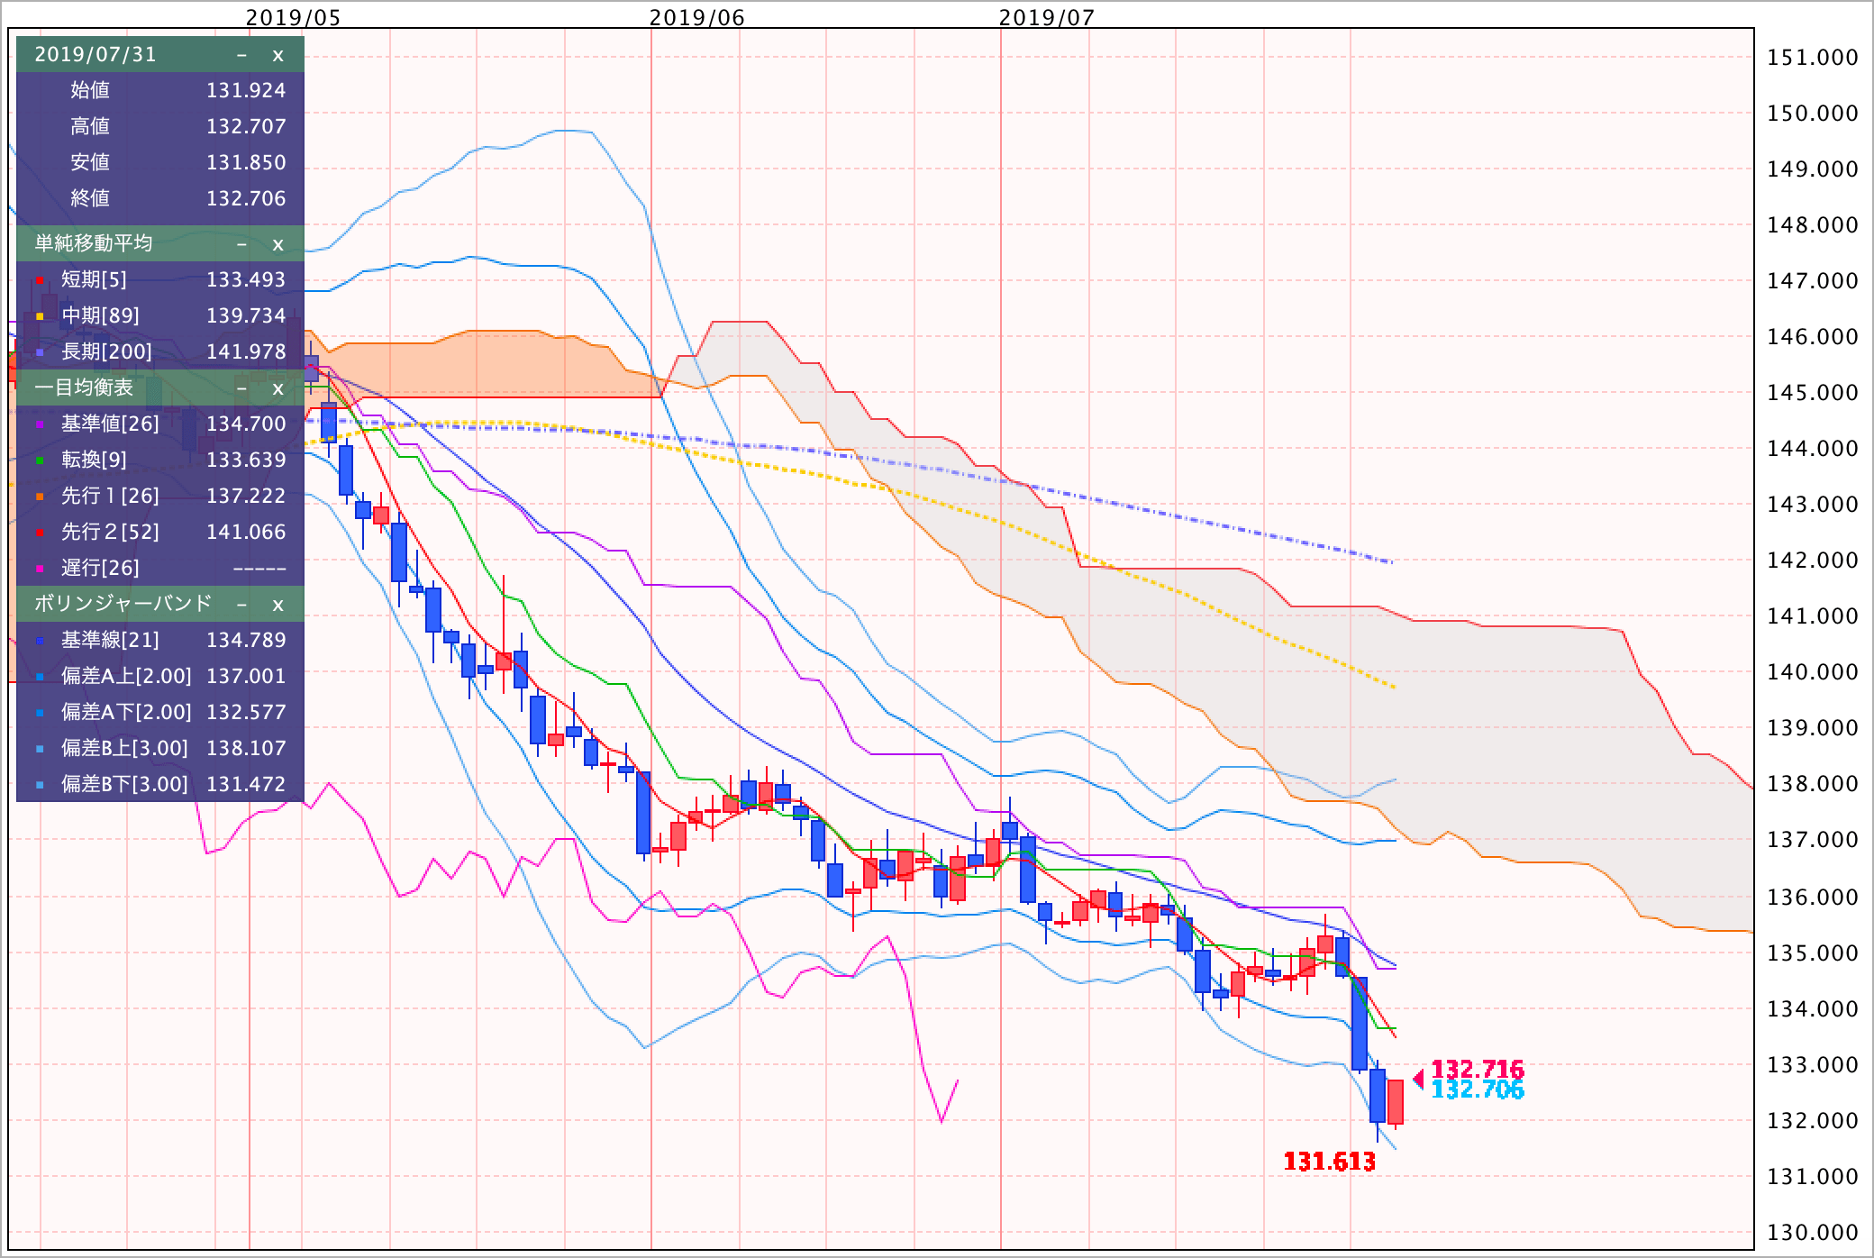
Task: Click the blue marker for 基準線[21]
Action: (x=40, y=641)
